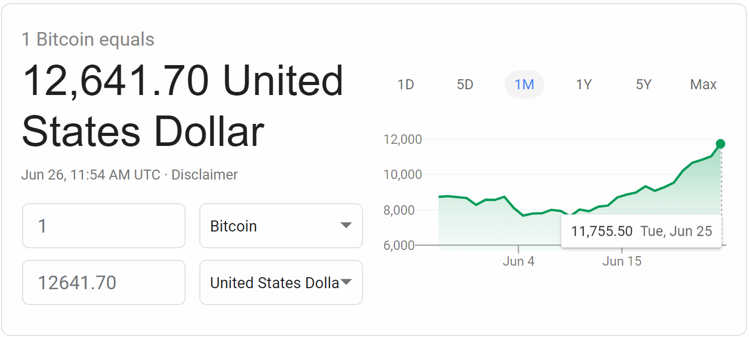Select the 5D time range
The height and width of the screenshot is (337, 749).
coord(465,85)
